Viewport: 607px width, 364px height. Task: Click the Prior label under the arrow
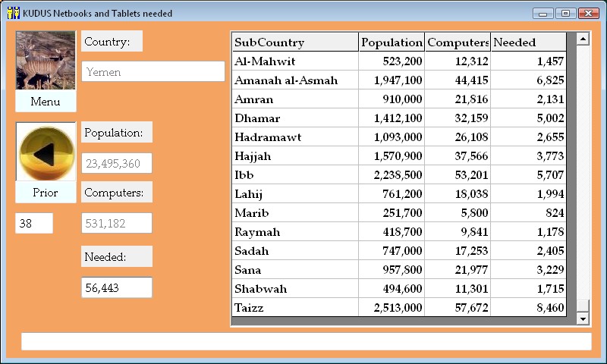point(46,193)
